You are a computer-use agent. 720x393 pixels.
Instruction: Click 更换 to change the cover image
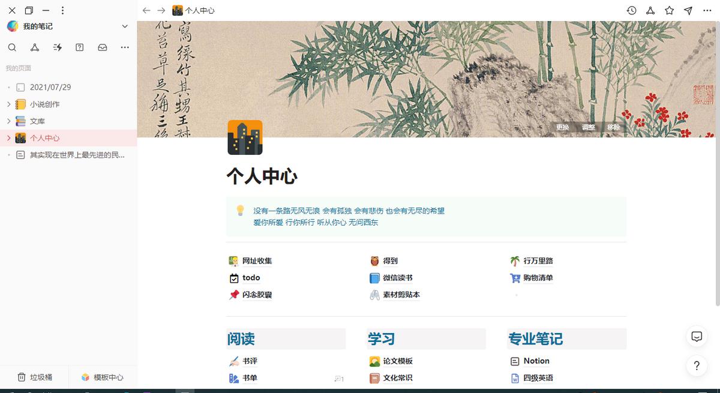tap(562, 127)
